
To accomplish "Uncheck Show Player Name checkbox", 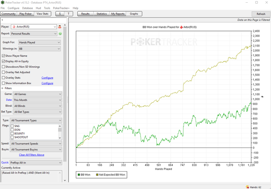I will (3, 56).
